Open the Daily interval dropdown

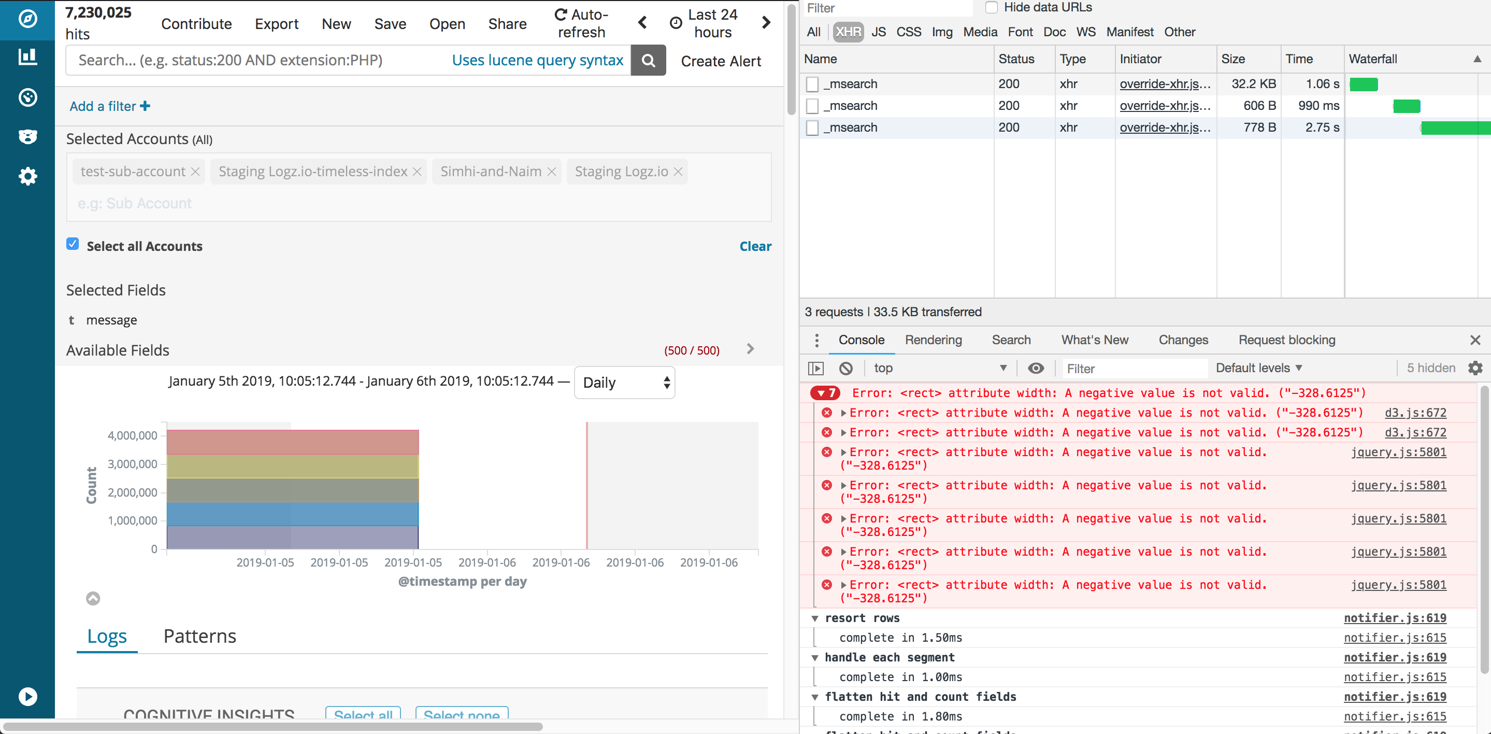pos(624,383)
